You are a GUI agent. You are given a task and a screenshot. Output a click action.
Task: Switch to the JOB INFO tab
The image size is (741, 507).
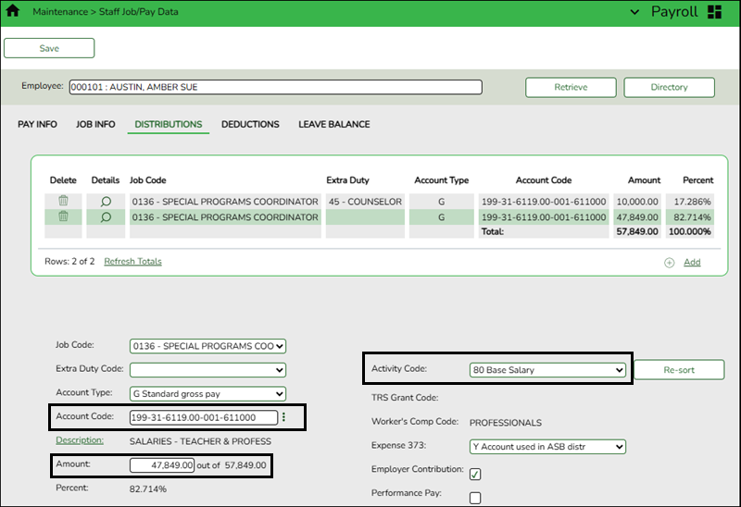tap(95, 124)
